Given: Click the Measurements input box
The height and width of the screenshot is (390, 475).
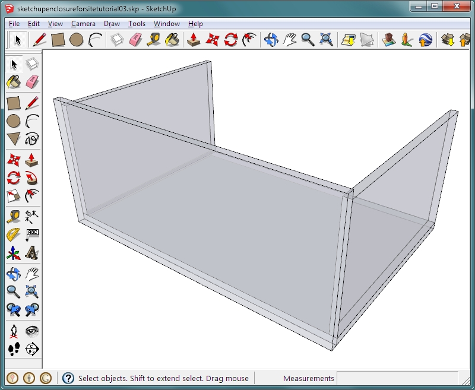Looking at the screenshot, I should click(397, 378).
